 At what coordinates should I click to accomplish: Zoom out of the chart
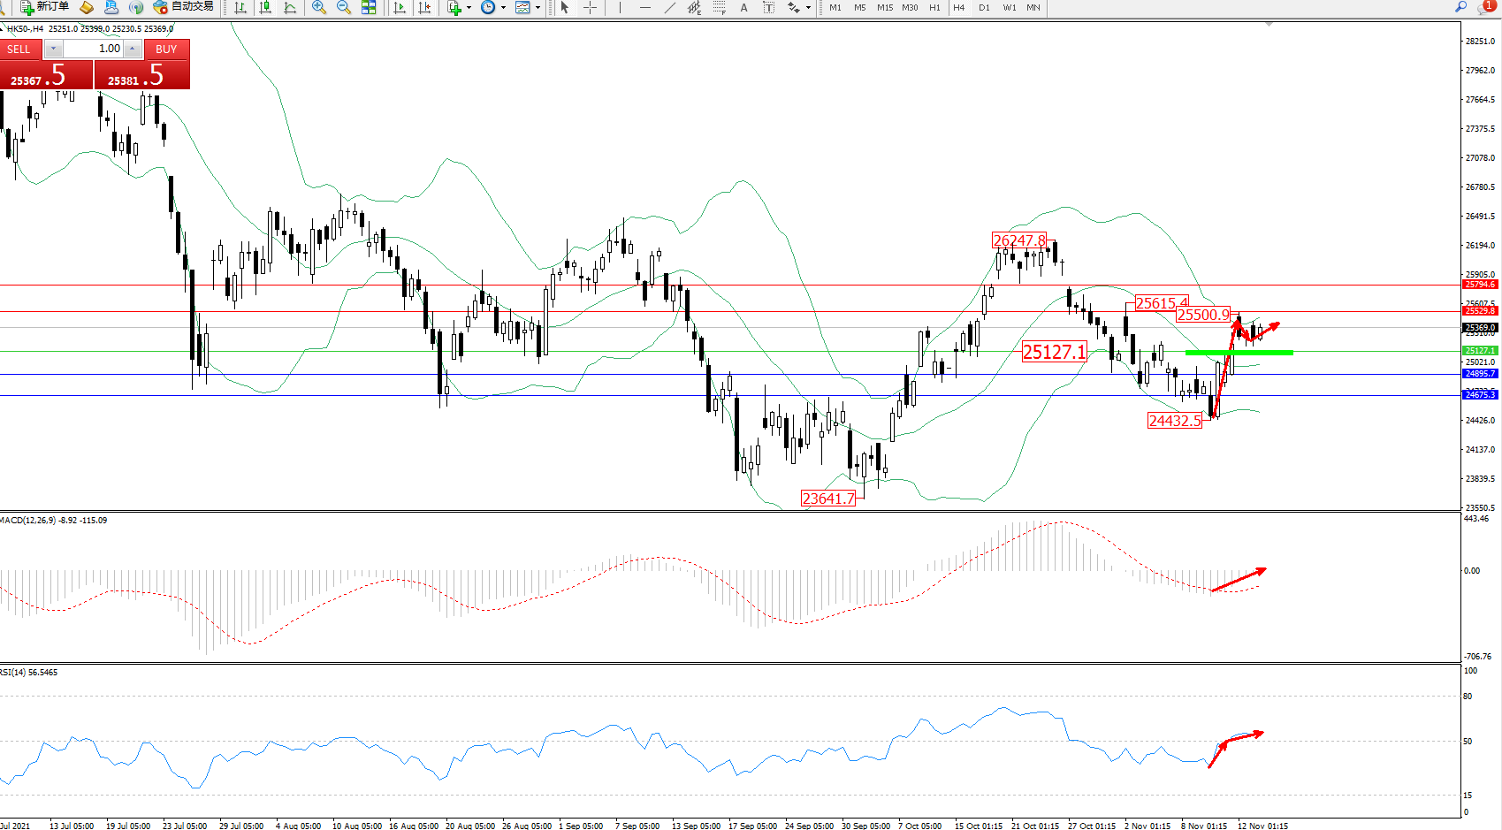[344, 7]
